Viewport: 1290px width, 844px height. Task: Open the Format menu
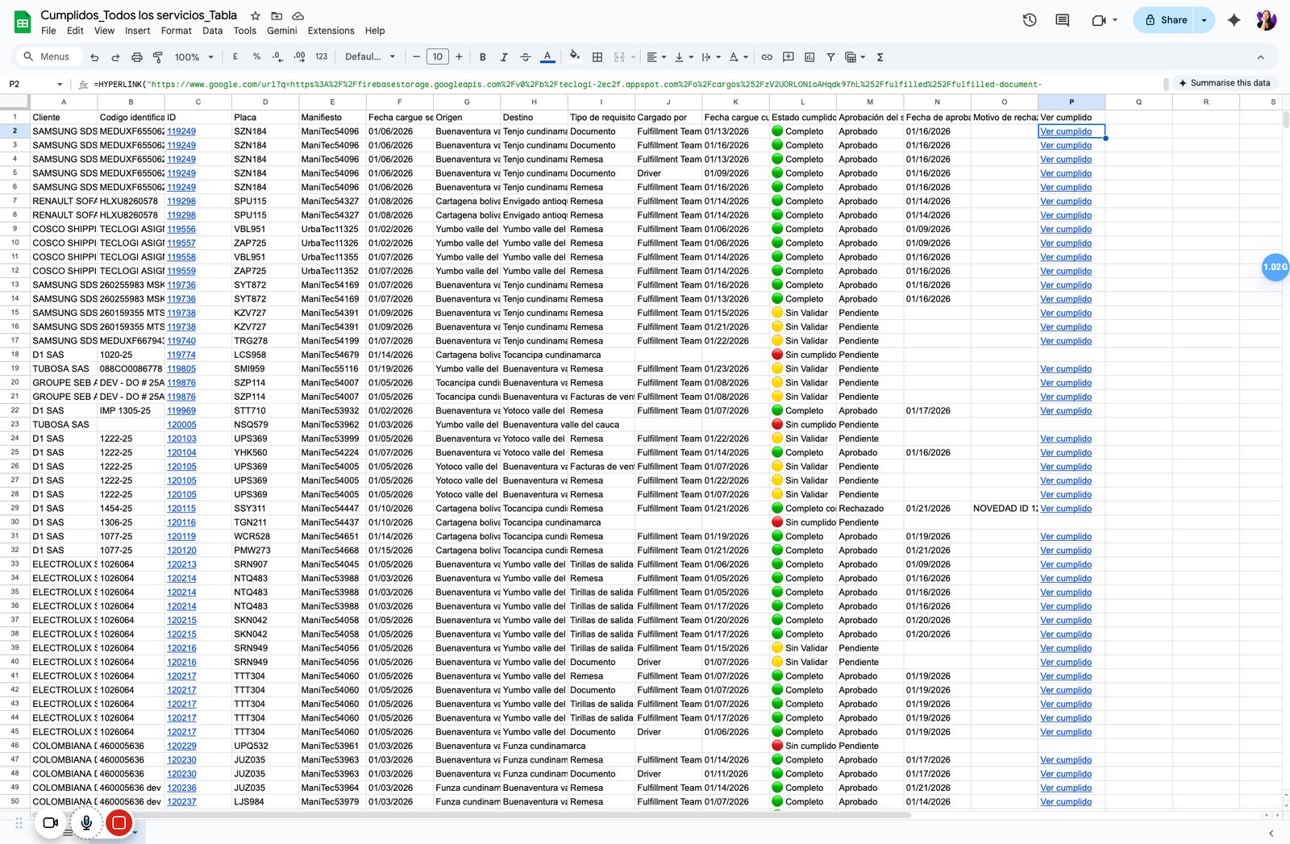pyautogui.click(x=176, y=31)
